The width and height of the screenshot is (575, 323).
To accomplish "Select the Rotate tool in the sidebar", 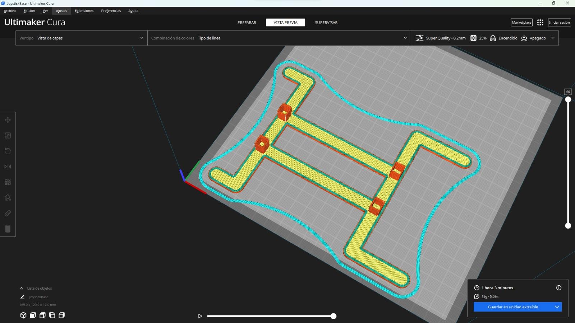I will 8,151.
